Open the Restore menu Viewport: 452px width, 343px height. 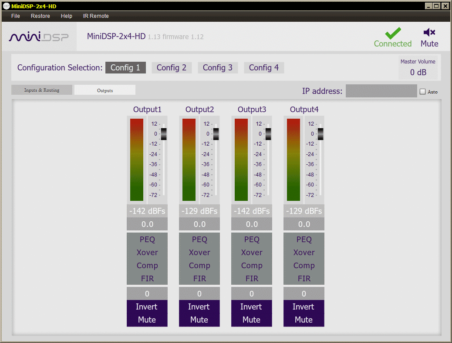pos(40,16)
